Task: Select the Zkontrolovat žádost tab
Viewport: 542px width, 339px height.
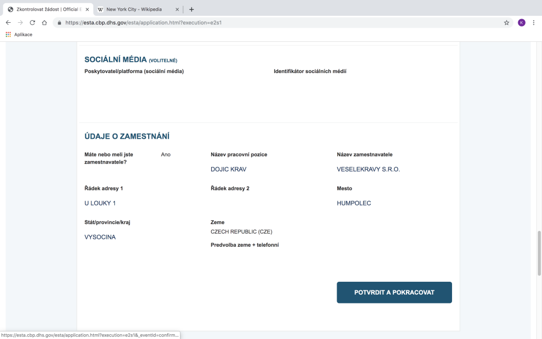Action: [x=45, y=9]
